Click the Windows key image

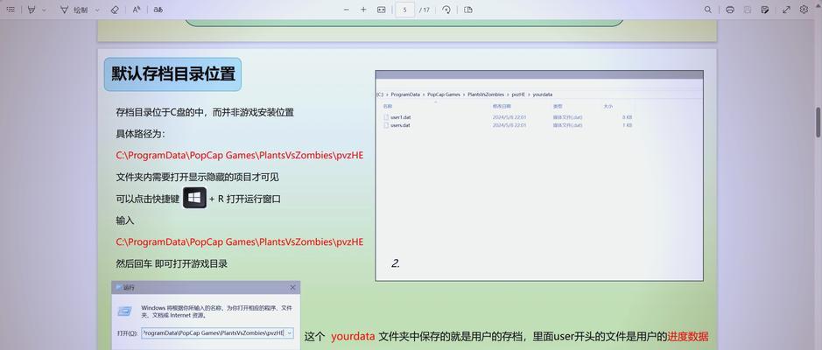[x=194, y=198]
